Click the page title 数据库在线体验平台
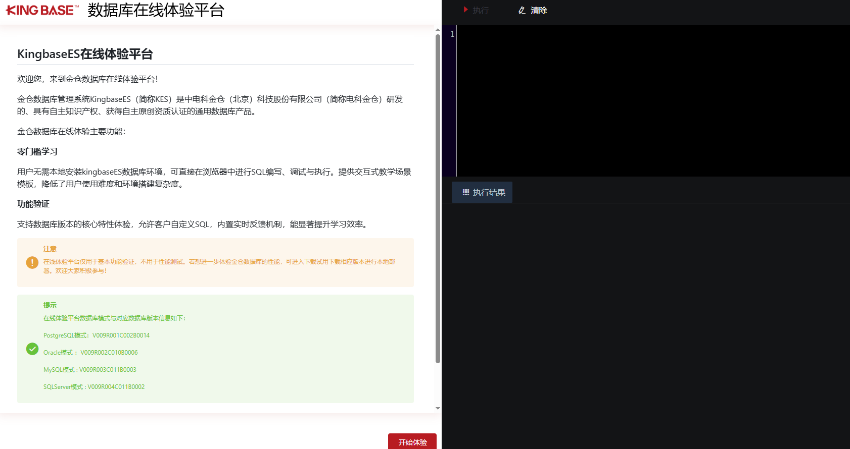Image resolution: width=850 pixels, height=449 pixels. [x=156, y=10]
